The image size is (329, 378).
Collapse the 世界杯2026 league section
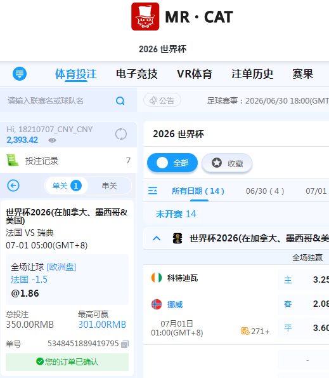pyautogui.click(x=157, y=238)
